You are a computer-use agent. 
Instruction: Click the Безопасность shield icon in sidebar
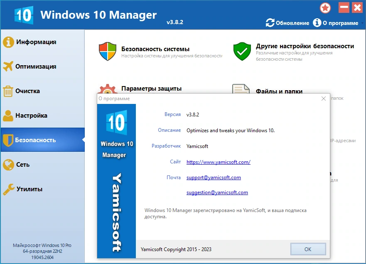click(x=8, y=140)
